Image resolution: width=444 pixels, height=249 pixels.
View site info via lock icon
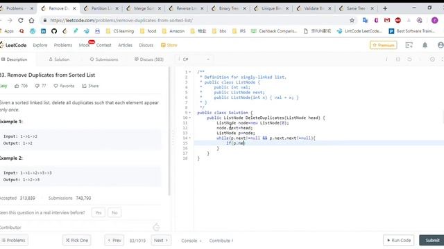click(x=44, y=20)
